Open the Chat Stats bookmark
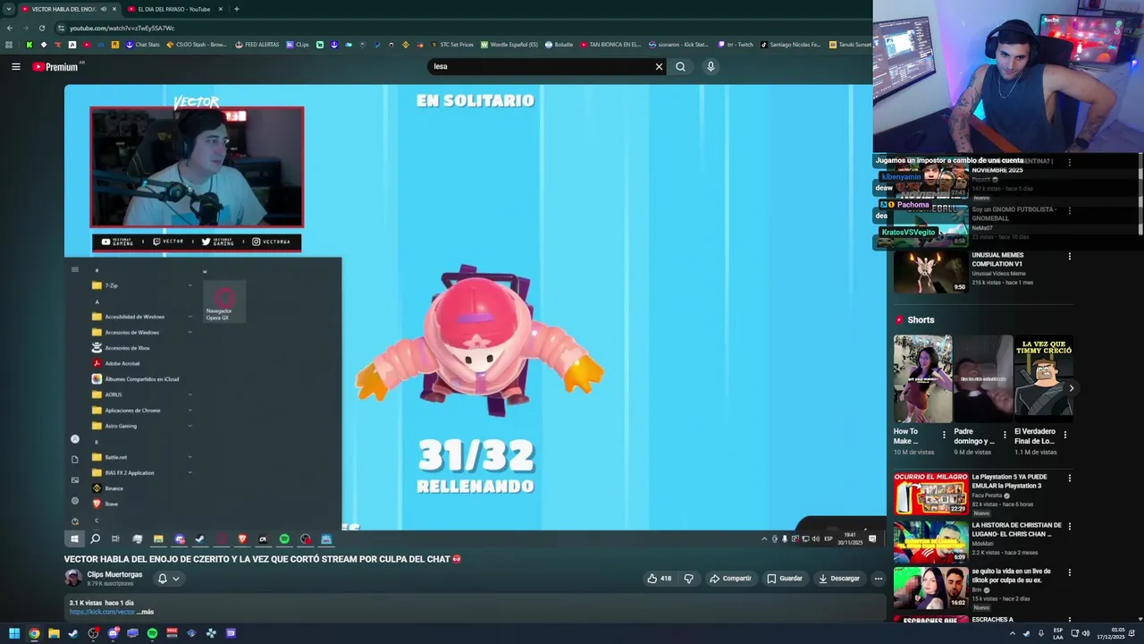1144x644 pixels. tap(142, 45)
